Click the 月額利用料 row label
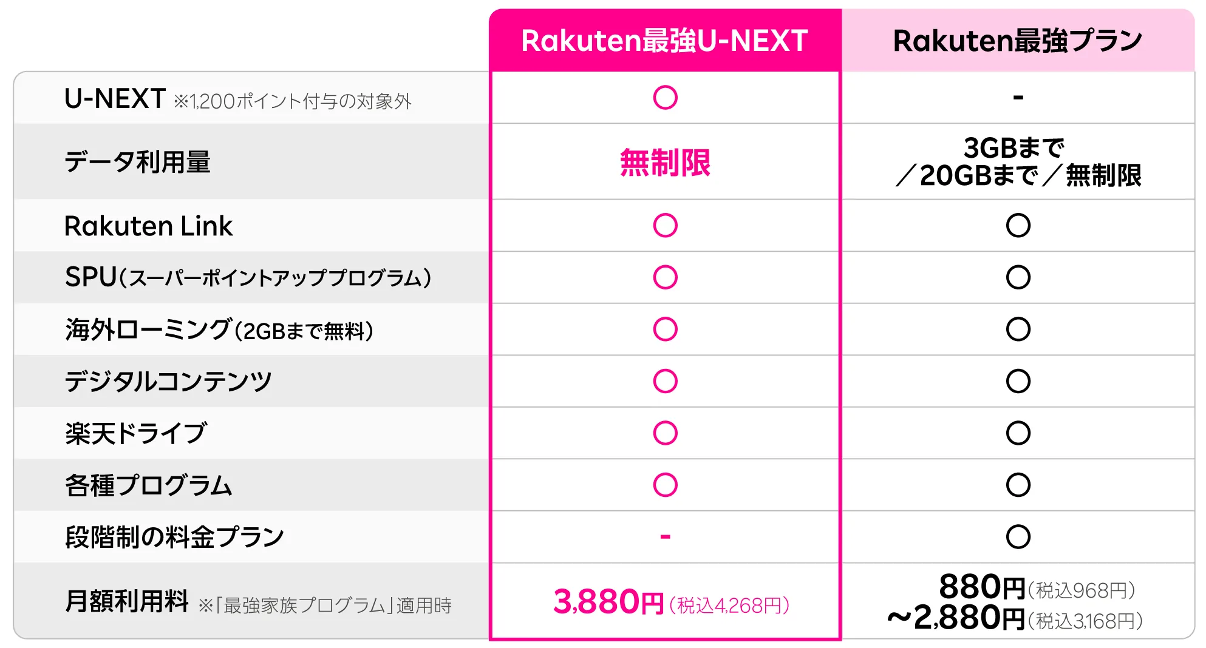Image resolution: width=1206 pixels, height=648 pixels. [x=127, y=602]
